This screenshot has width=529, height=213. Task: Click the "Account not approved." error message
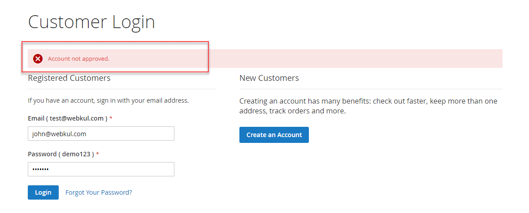[x=78, y=58]
